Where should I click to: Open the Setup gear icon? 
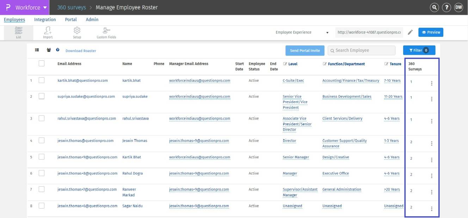pos(77,32)
